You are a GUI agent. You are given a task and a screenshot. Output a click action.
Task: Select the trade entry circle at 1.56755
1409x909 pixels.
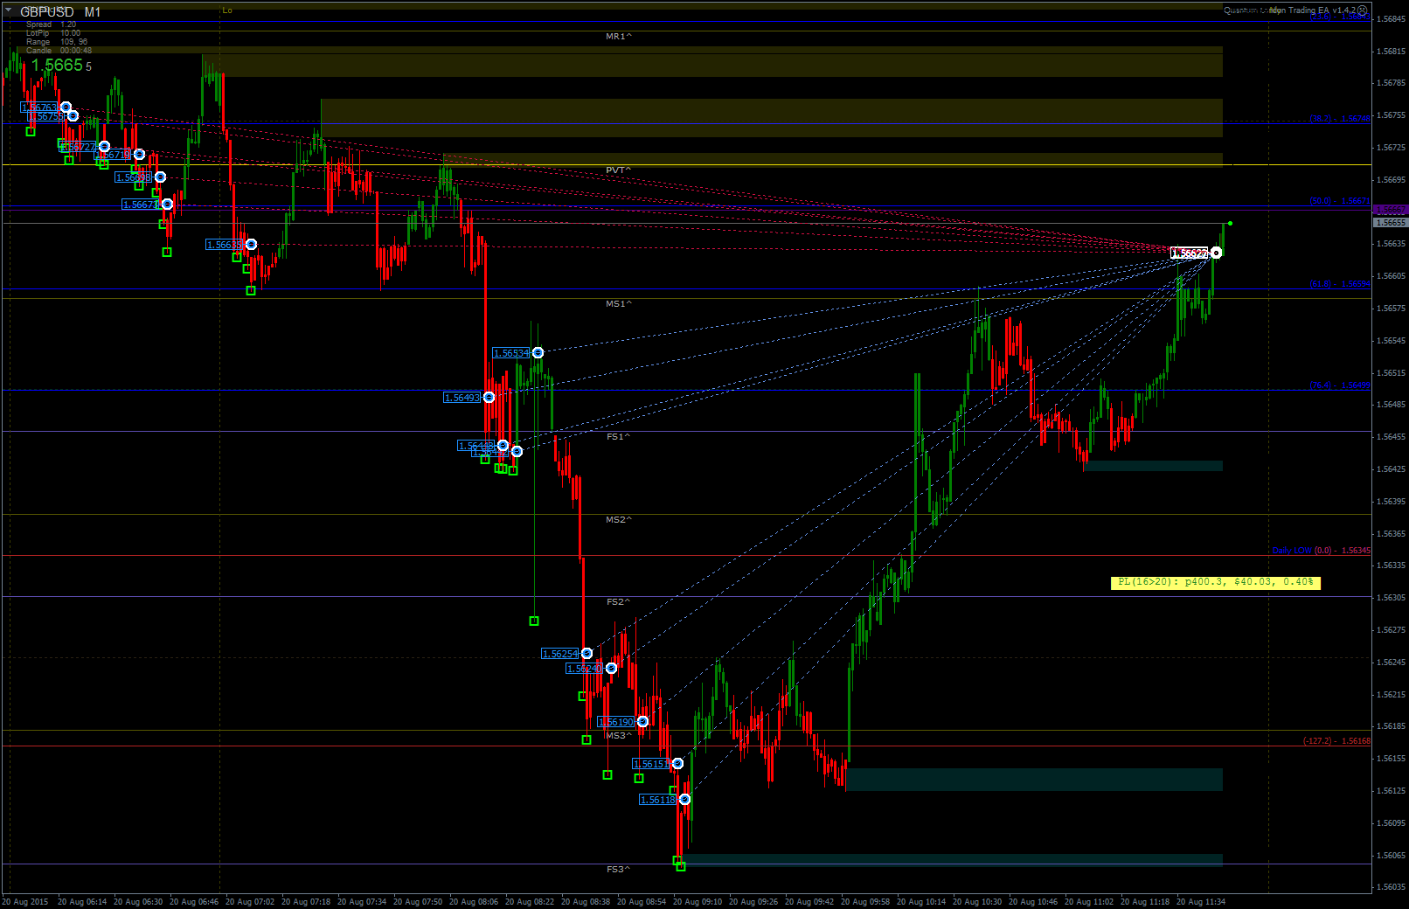click(73, 116)
